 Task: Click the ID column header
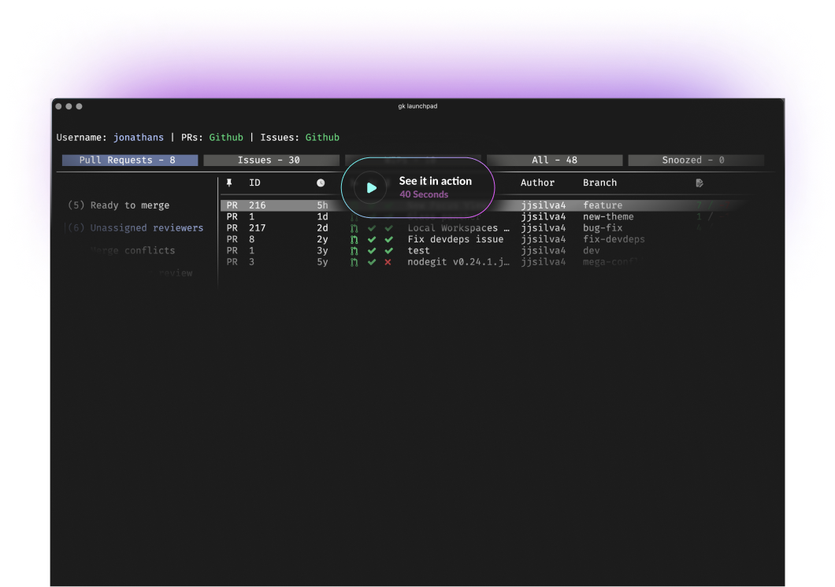[254, 183]
